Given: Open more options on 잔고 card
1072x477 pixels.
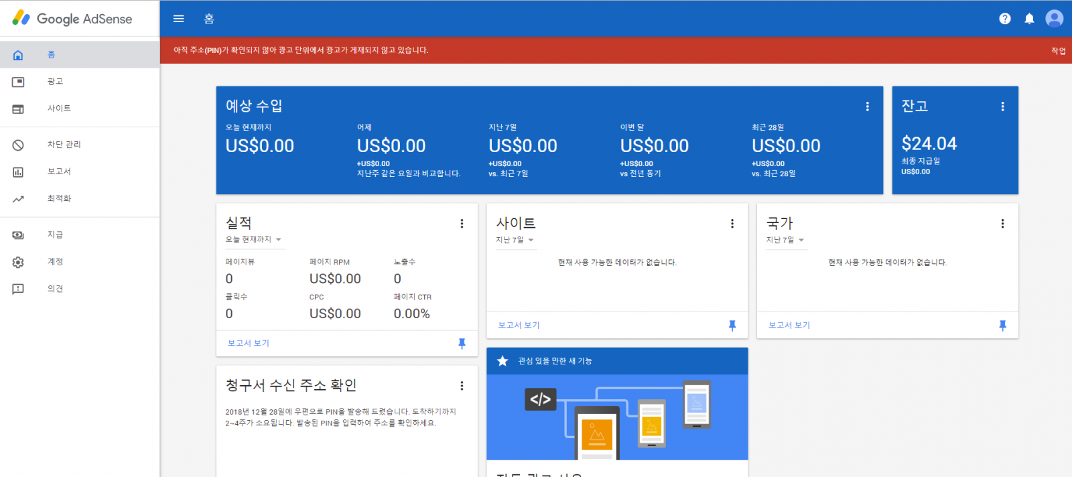Looking at the screenshot, I should click(1002, 107).
